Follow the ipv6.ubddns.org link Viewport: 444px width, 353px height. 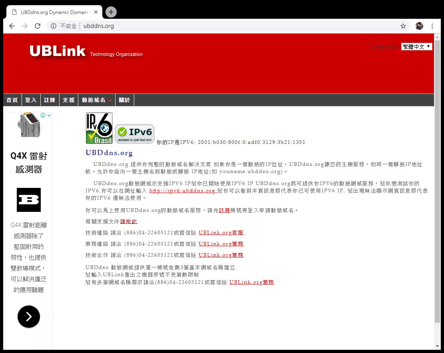(182, 191)
